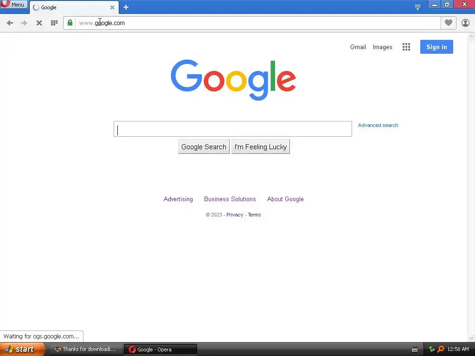Click the magnifier tray icon
Screen dimensions: 475x356
pos(441,349)
